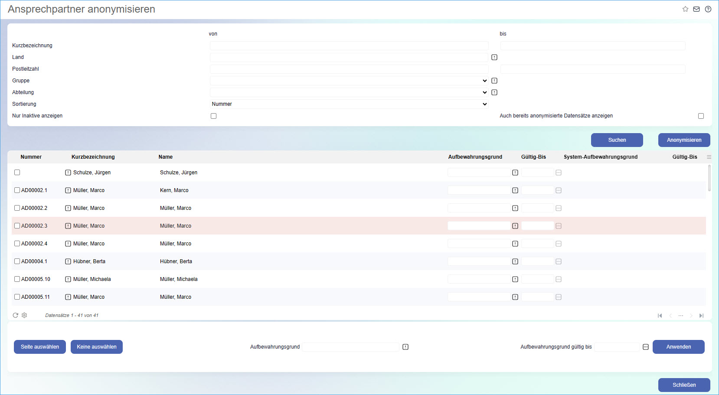
Task: Click the lookup icon next to Land field
Action: pos(494,57)
